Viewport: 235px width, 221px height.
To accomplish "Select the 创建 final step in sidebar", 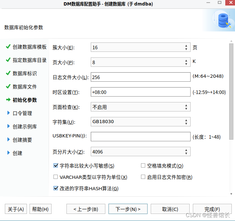I will [x=18, y=153].
